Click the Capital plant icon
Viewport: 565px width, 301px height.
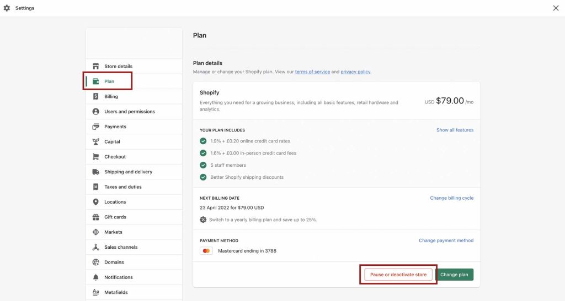coord(95,141)
